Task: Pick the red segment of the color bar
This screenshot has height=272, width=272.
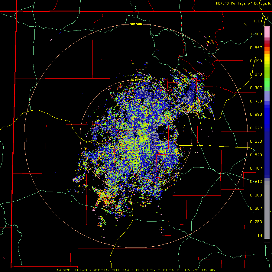Action: pyautogui.click(x=267, y=45)
